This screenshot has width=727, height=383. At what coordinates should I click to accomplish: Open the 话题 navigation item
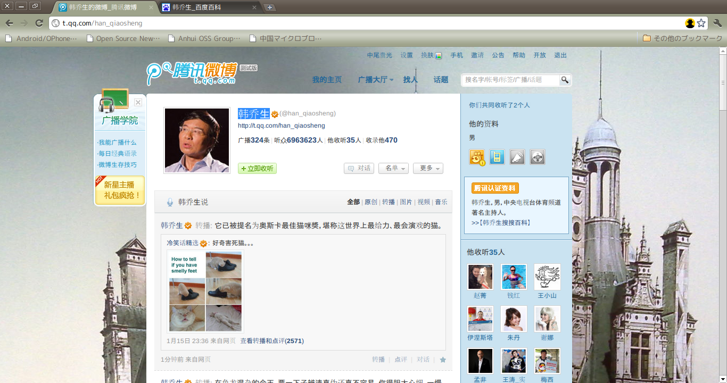coord(441,80)
